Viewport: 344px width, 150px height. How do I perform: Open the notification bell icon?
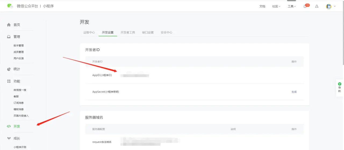pos(305,6)
